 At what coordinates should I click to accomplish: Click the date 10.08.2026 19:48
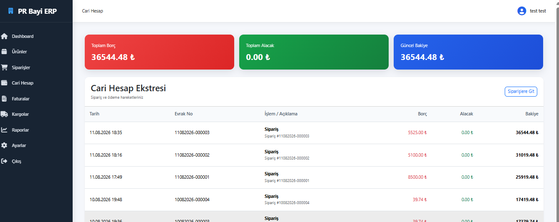pyautogui.click(x=106, y=200)
